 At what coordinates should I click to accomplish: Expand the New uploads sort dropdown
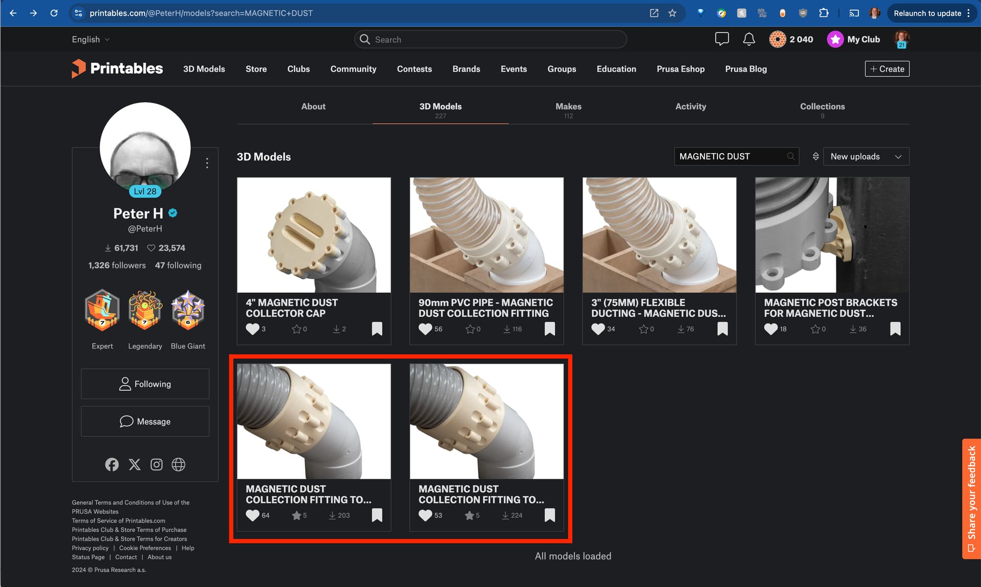[866, 156]
